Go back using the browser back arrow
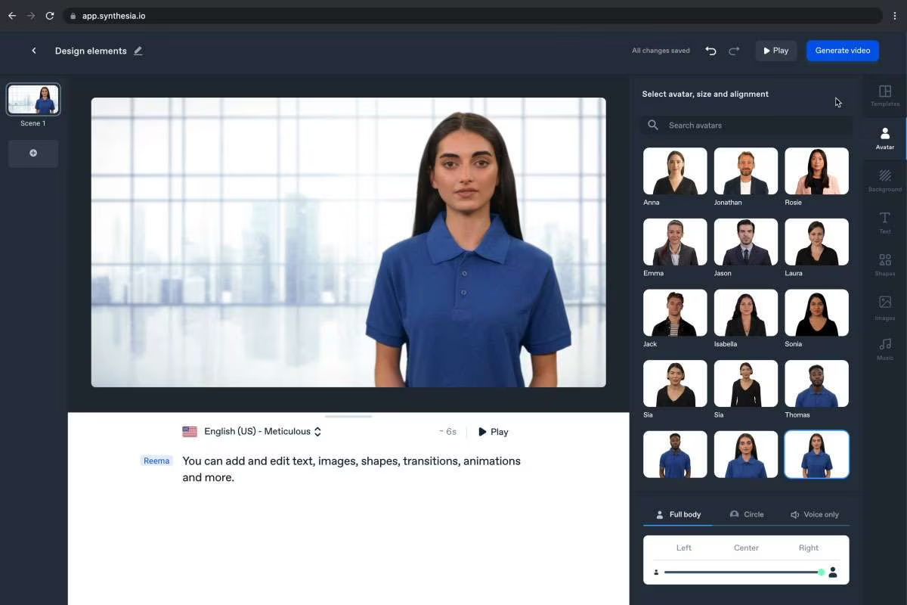The image size is (907, 605). tap(12, 16)
